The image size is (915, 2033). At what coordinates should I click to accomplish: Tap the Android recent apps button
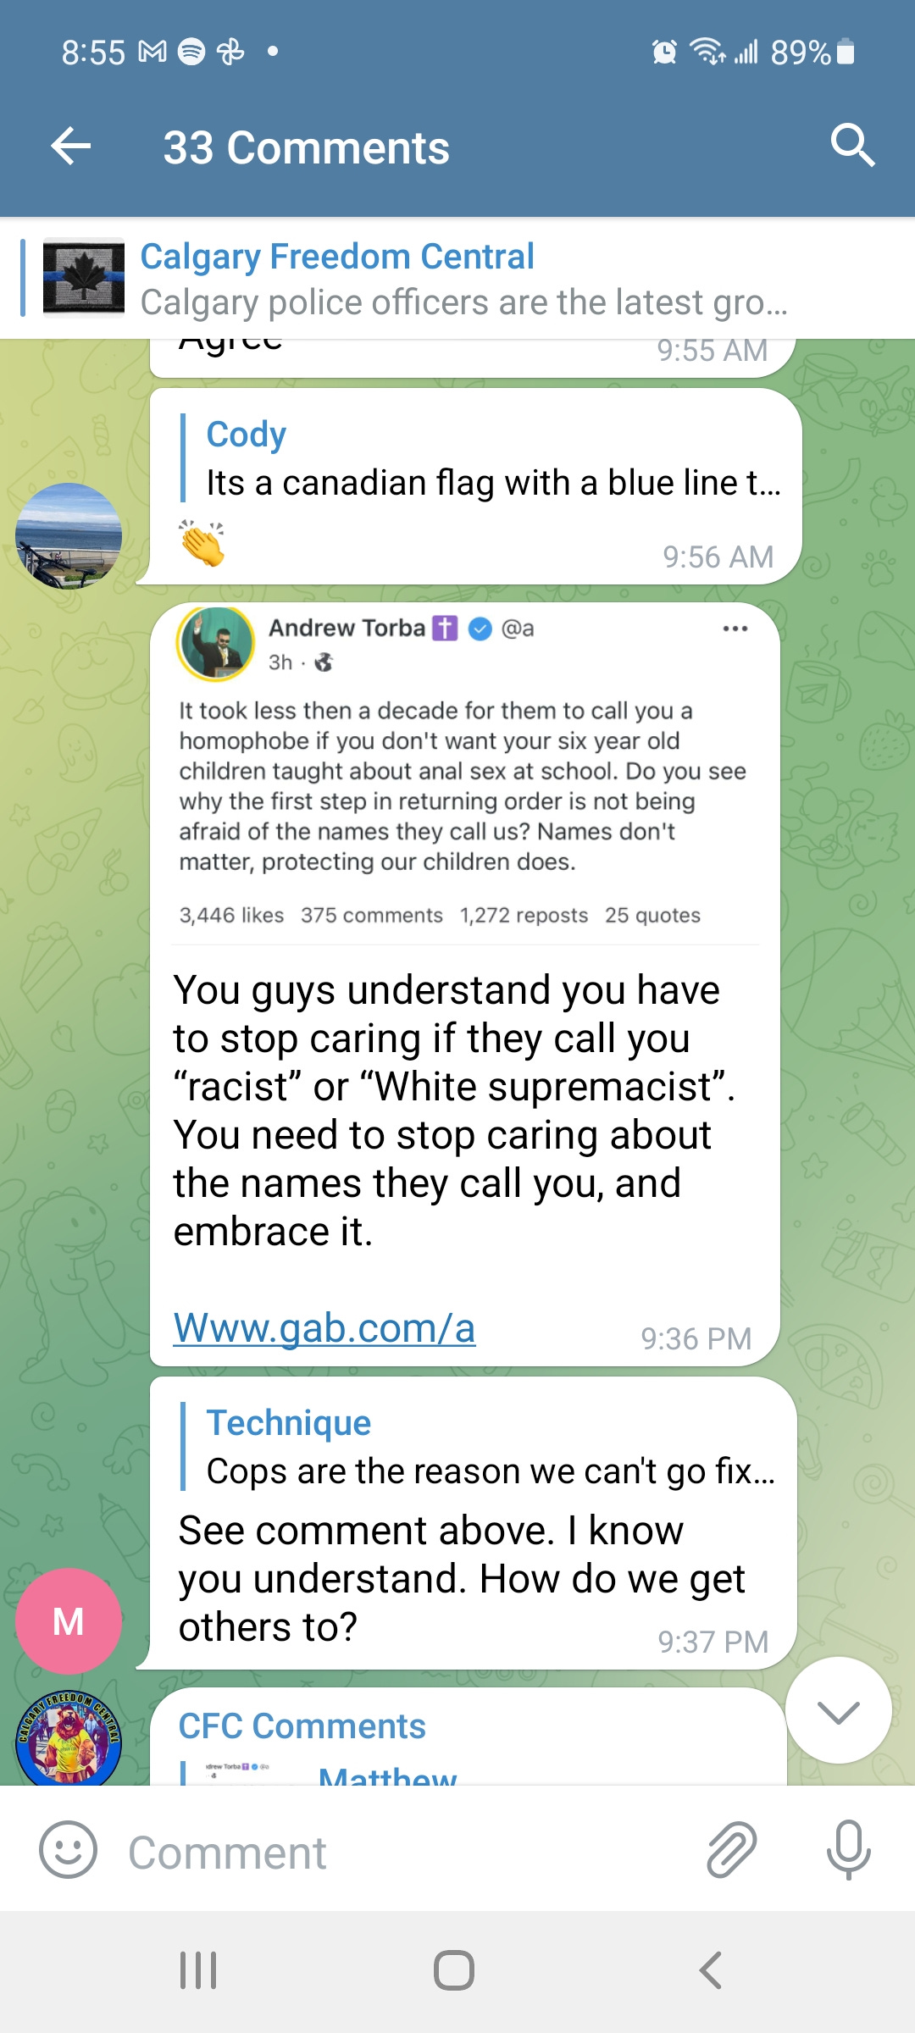198,1970
